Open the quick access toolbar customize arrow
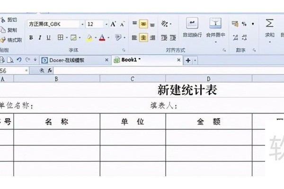 coord(35,60)
